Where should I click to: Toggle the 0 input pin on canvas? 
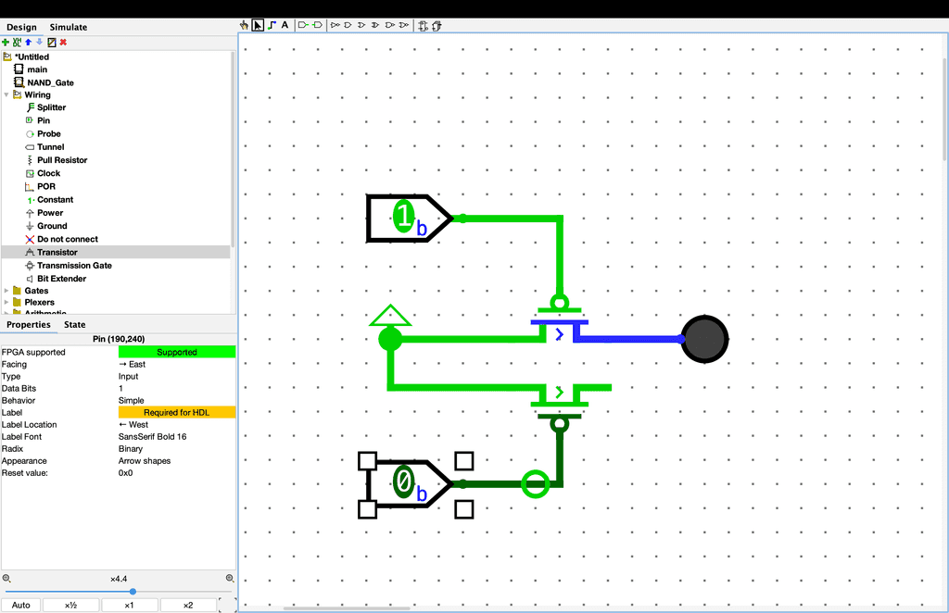point(404,482)
